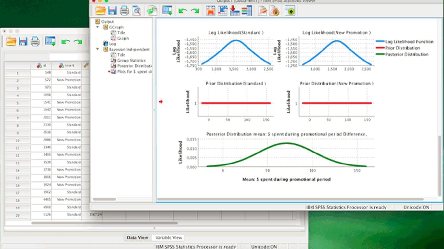Click the Go to Data star-table icon
This screenshot has width=444, height=249.
(211, 11)
